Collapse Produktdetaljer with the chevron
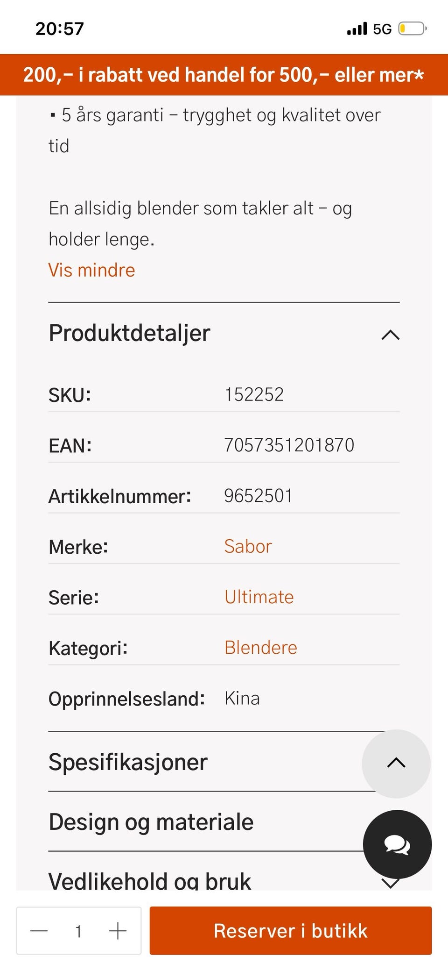Image resolution: width=448 pixels, height=971 pixels. (390, 335)
